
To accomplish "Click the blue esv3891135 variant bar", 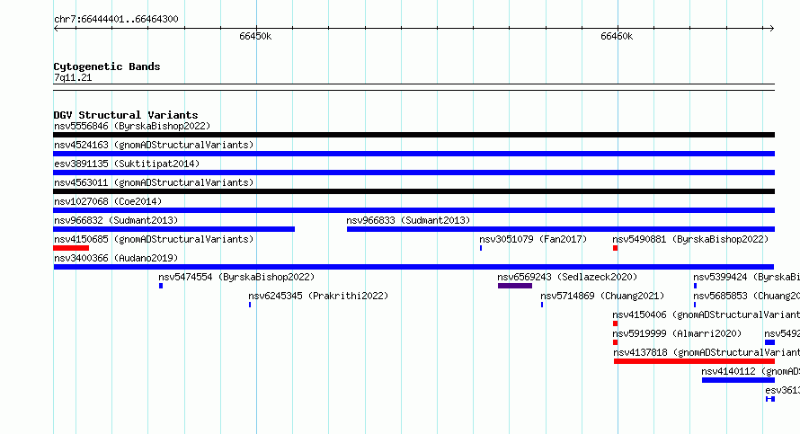I will coord(413,173).
